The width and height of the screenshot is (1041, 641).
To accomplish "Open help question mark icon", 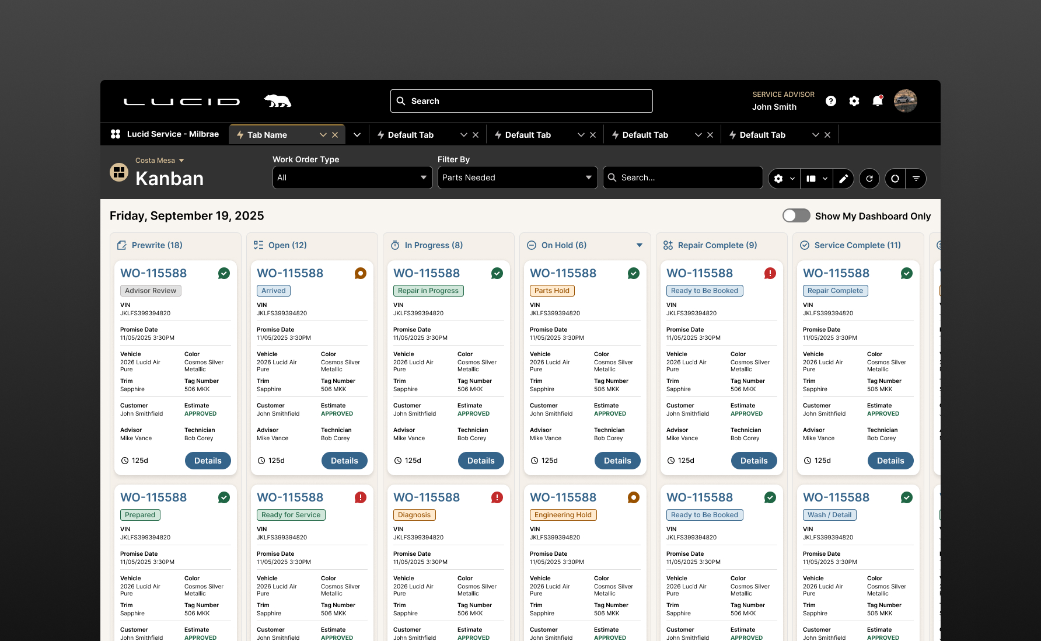I will 831,101.
